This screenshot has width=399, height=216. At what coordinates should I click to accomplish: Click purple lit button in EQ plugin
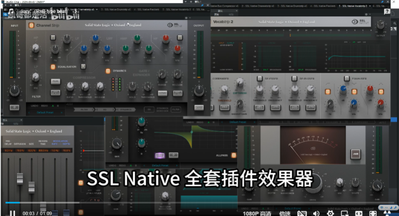click(x=160, y=155)
